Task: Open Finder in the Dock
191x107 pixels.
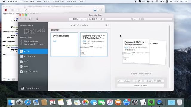Action: coord(11,102)
